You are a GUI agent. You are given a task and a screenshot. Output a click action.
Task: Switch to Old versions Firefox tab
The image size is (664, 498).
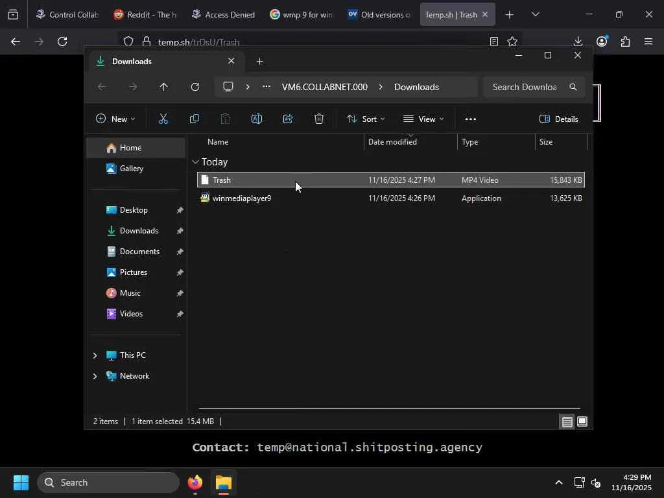379,14
